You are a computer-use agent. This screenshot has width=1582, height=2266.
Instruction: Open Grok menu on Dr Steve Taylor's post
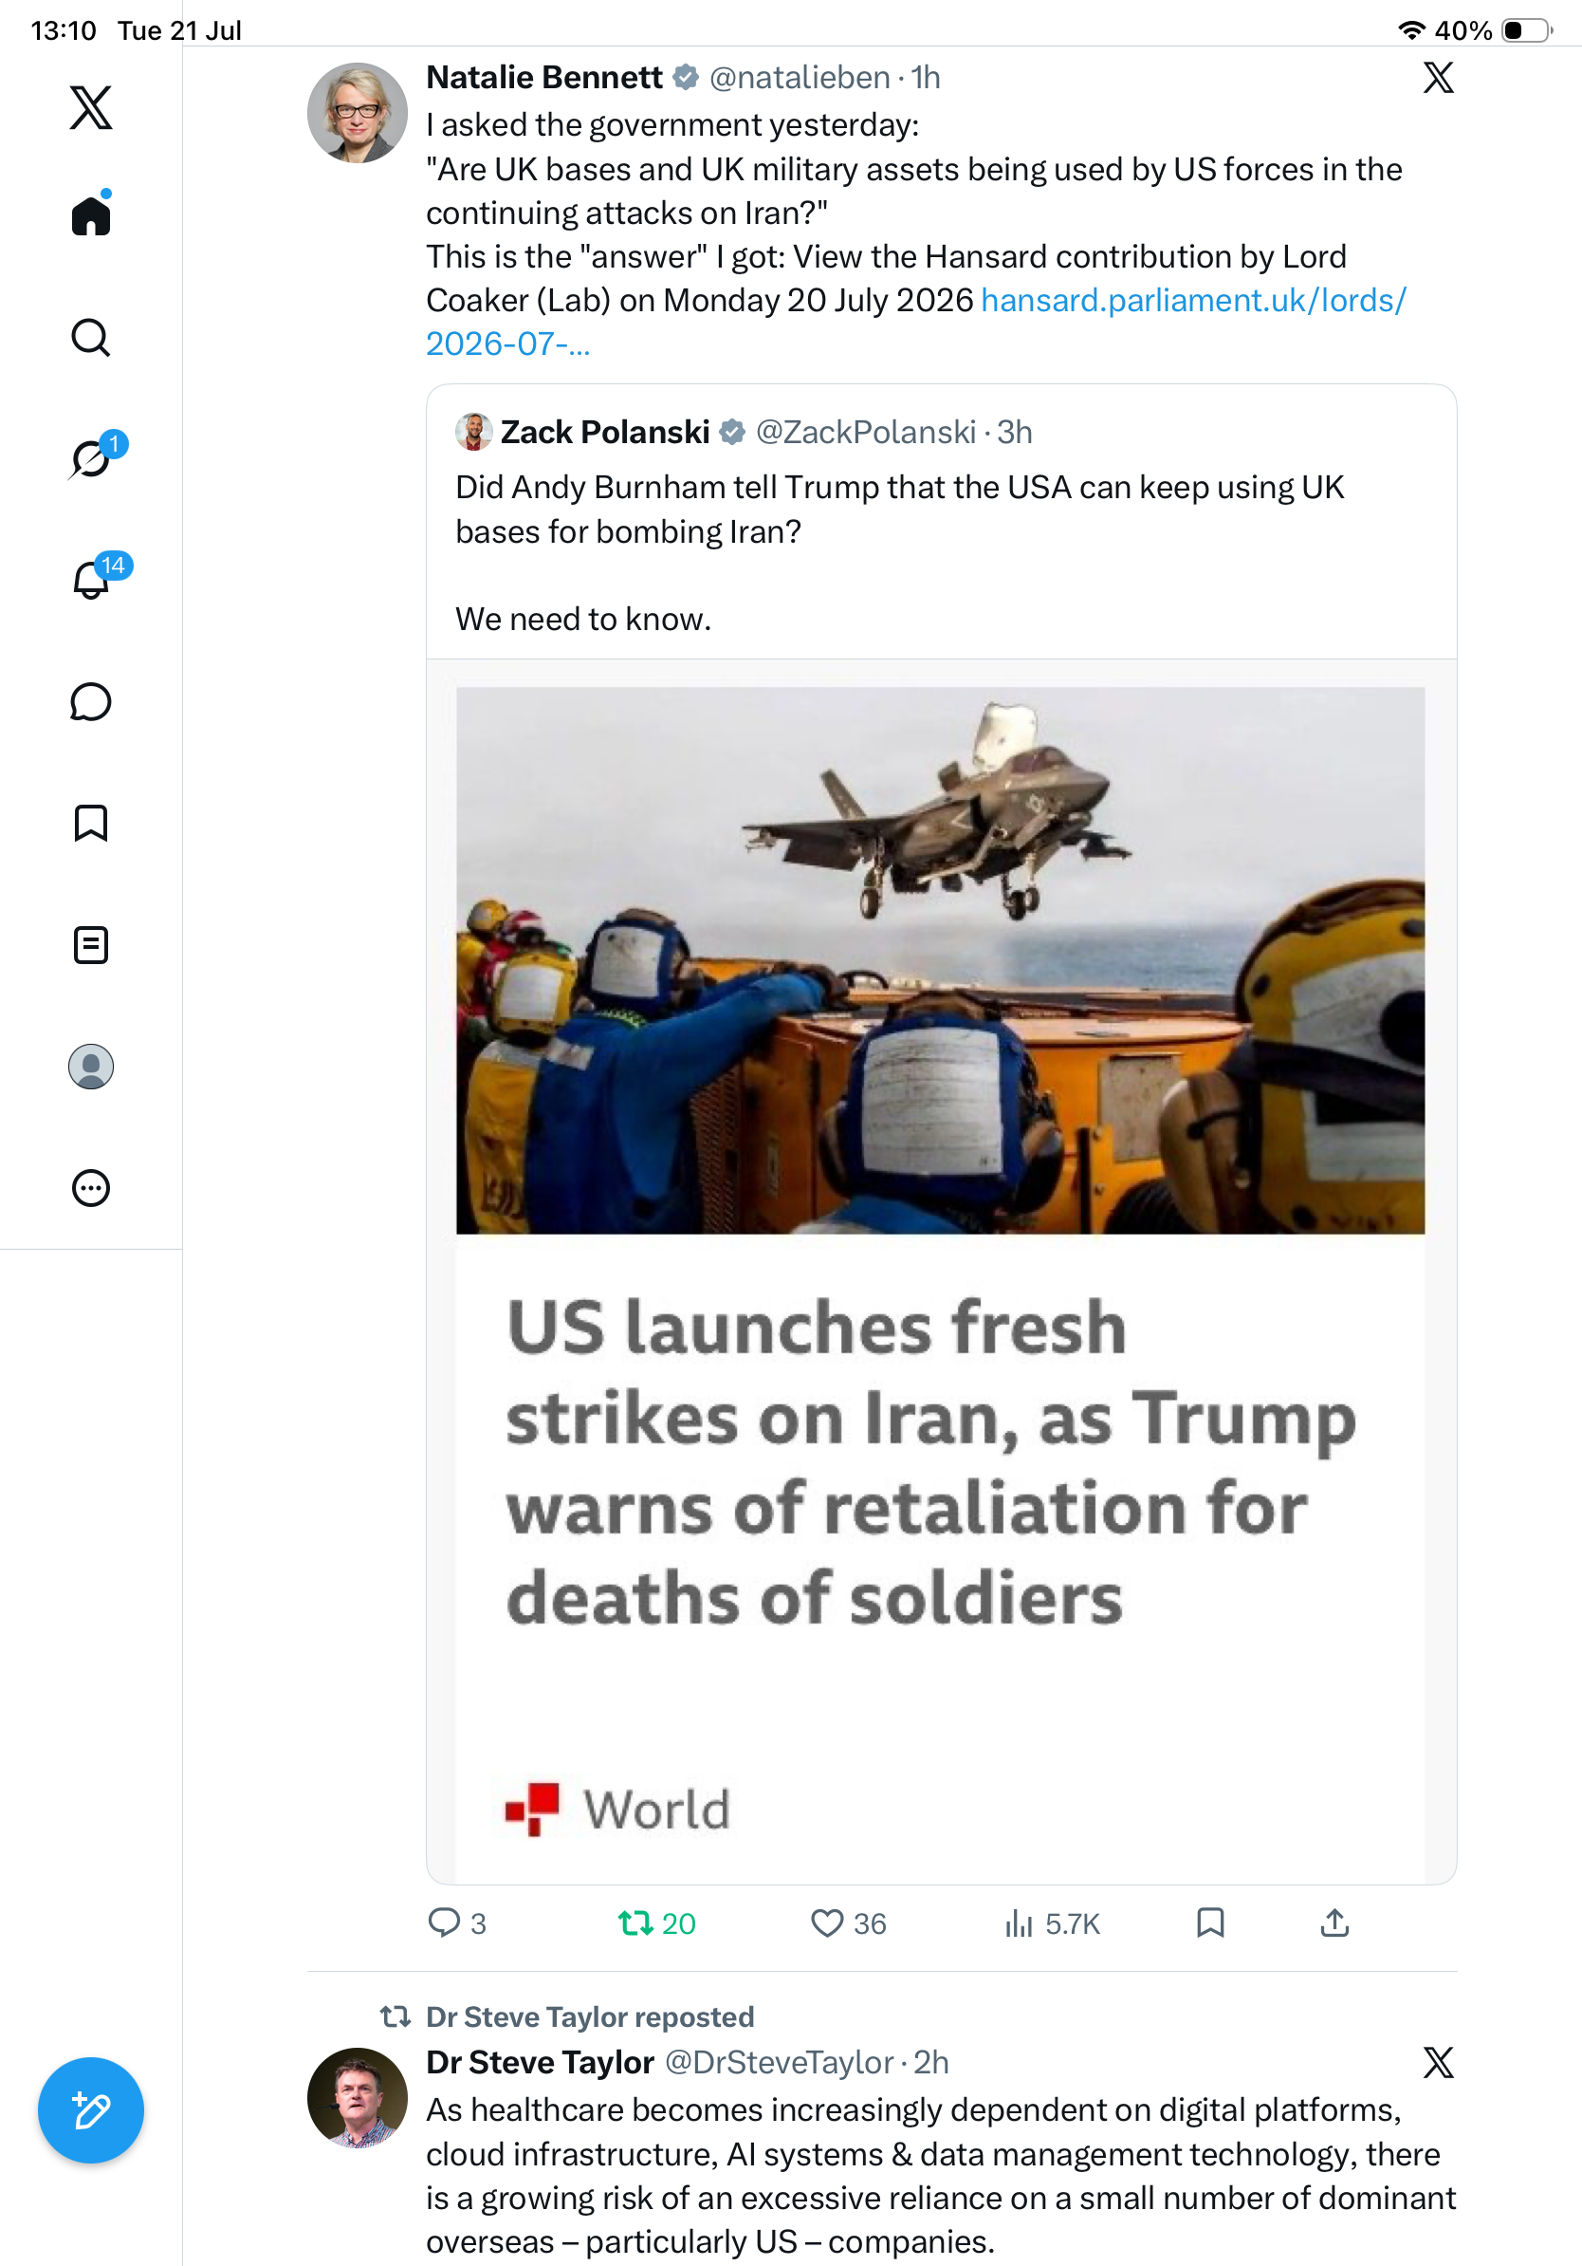click(x=1438, y=2062)
